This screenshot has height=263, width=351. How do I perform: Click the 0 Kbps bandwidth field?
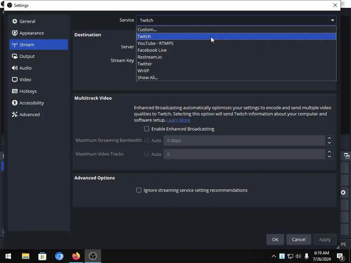pyautogui.click(x=244, y=140)
